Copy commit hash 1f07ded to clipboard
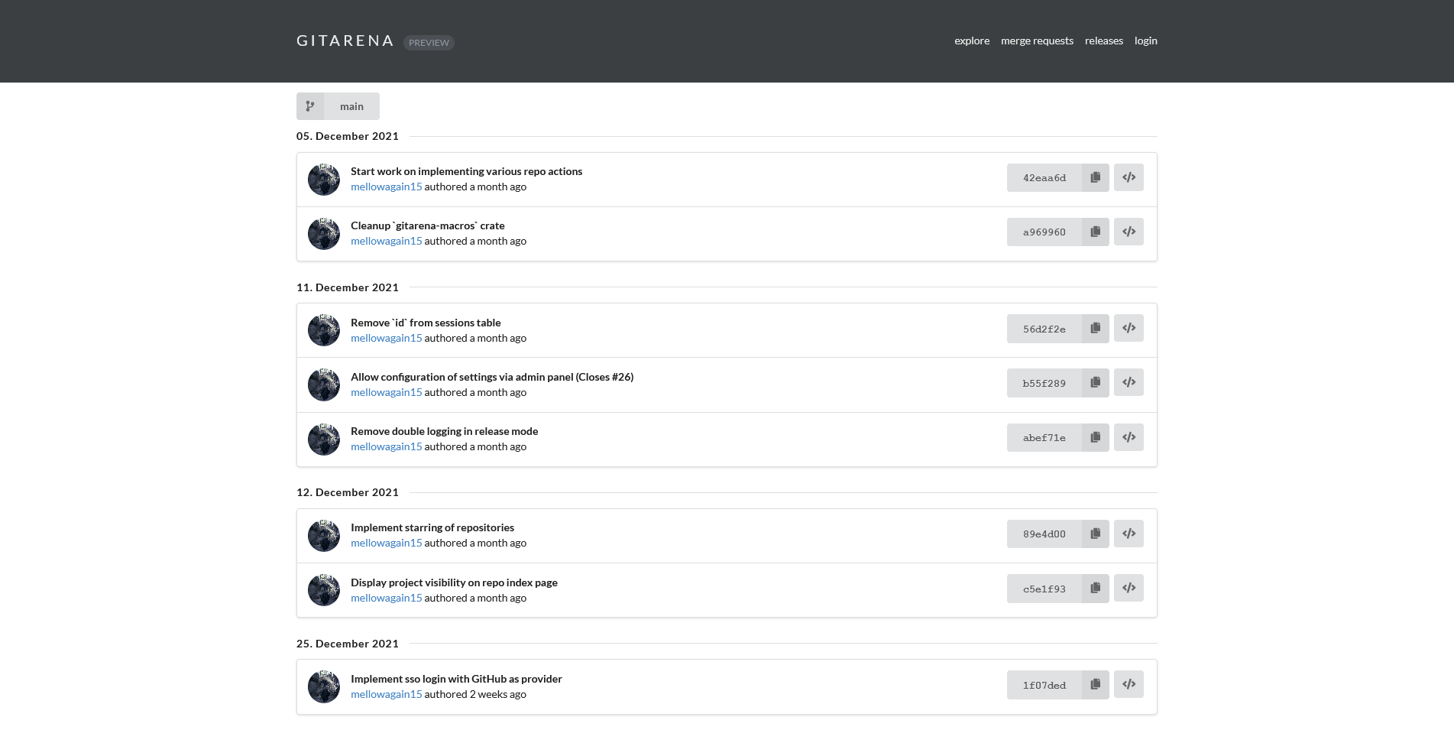1454x730 pixels. 1095,685
